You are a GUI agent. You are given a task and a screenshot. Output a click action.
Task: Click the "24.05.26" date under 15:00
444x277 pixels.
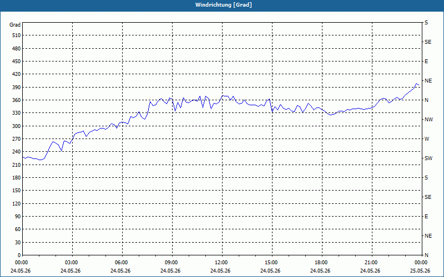coord(270,271)
